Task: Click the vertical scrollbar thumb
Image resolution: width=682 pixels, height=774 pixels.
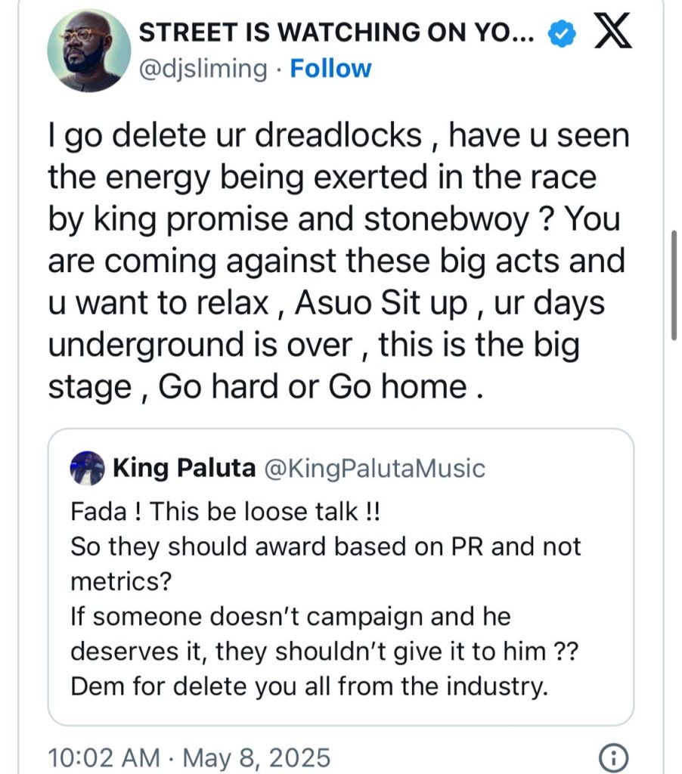Action: [673, 286]
